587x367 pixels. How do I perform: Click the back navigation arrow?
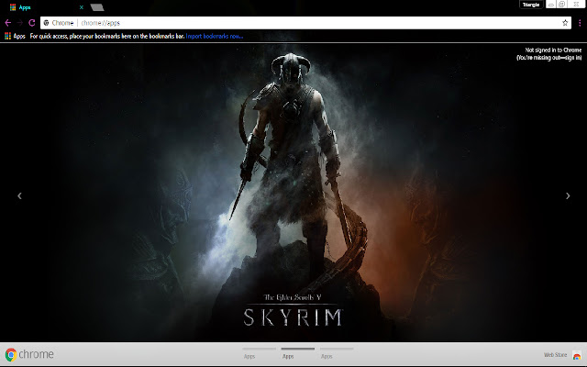click(x=7, y=22)
